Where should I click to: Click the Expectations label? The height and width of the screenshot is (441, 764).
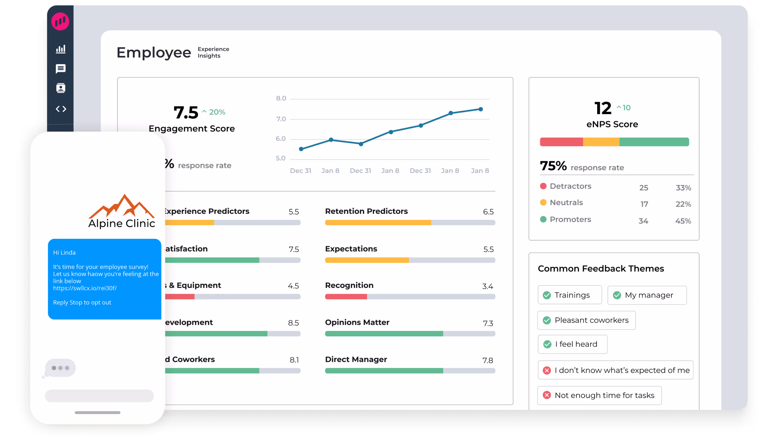[351, 249]
